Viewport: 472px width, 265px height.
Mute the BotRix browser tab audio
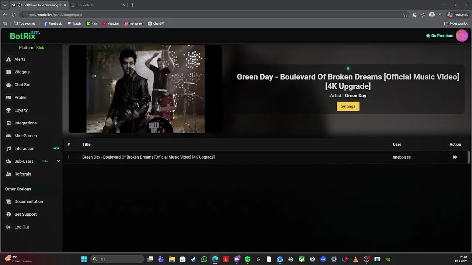20,5
